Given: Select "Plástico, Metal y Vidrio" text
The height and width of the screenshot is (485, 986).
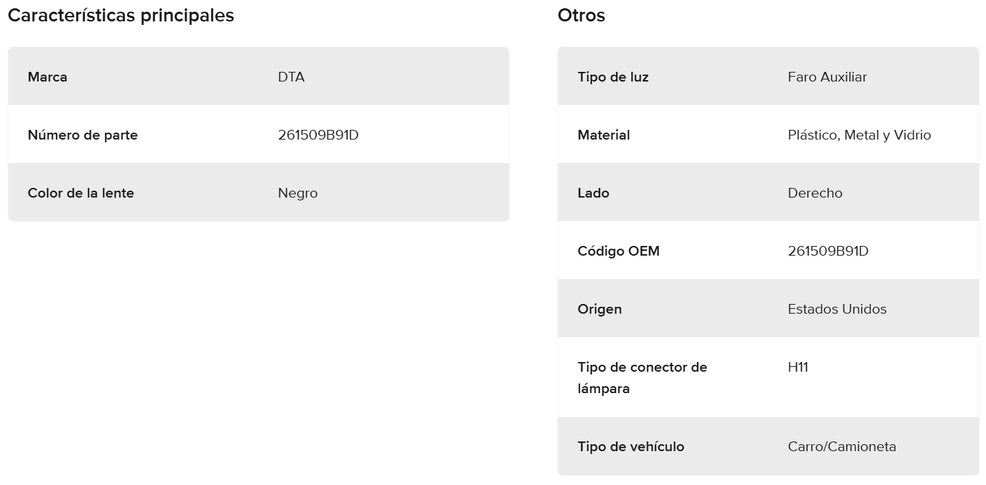Looking at the screenshot, I should click(859, 135).
